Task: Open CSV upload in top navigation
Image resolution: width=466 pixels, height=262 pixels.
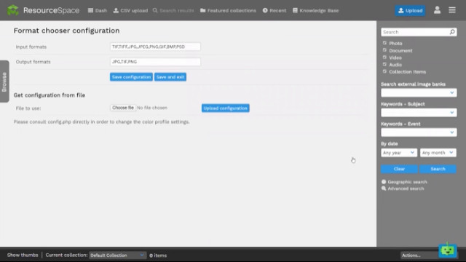Action: point(130,10)
